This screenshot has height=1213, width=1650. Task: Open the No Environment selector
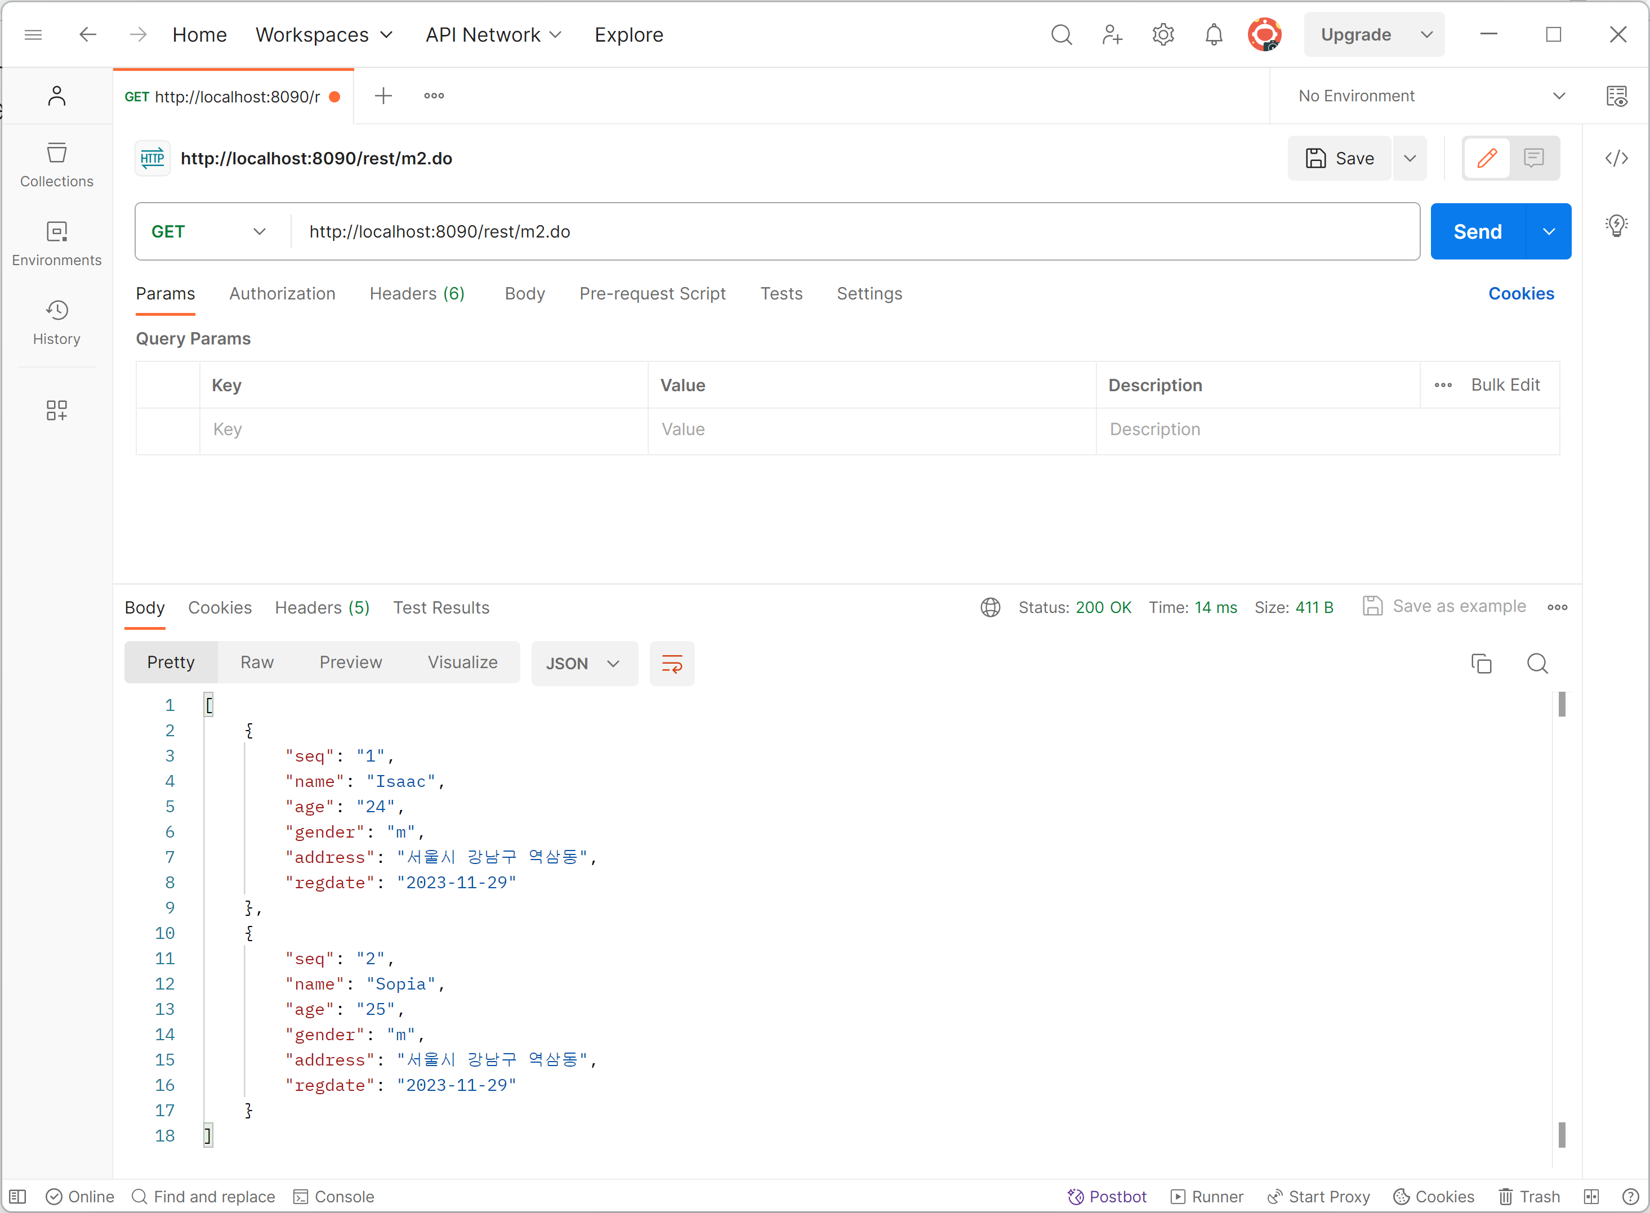coord(1430,96)
